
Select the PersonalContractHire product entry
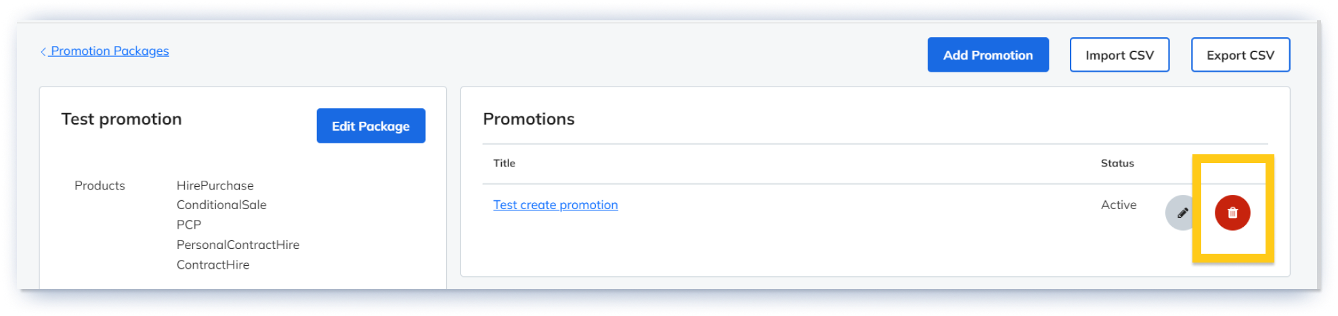(238, 244)
